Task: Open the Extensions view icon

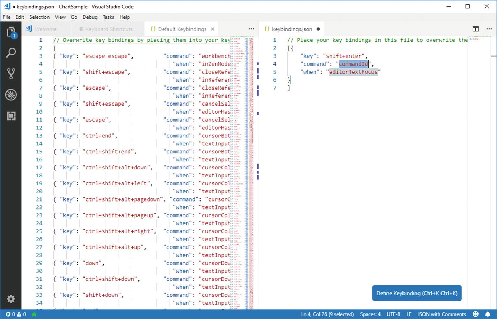Action: coord(11,116)
